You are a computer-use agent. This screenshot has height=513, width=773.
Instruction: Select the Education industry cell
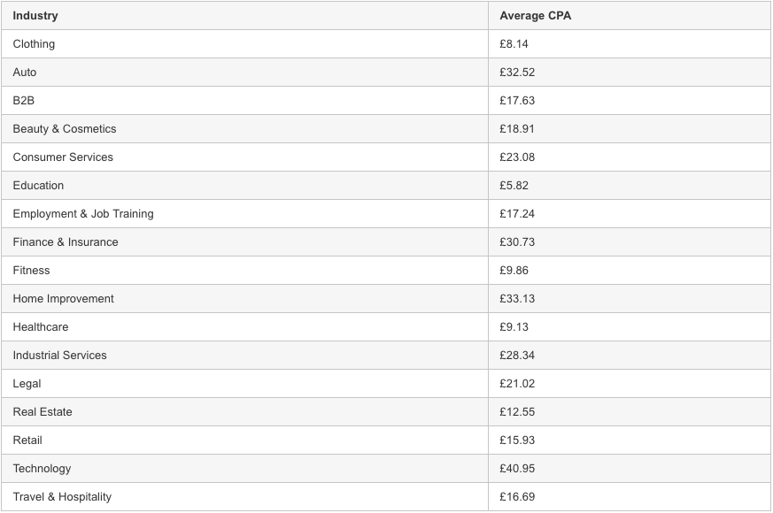pos(38,186)
